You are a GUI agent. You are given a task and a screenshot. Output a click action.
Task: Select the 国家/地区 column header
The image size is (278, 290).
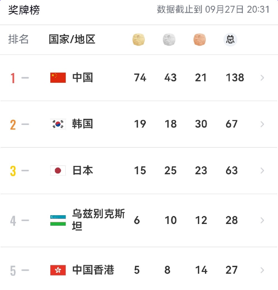pyautogui.click(x=72, y=39)
